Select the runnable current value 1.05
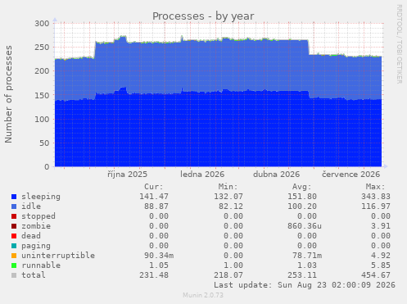Image resolution: width=407 pixels, height=304 pixels. click(159, 265)
